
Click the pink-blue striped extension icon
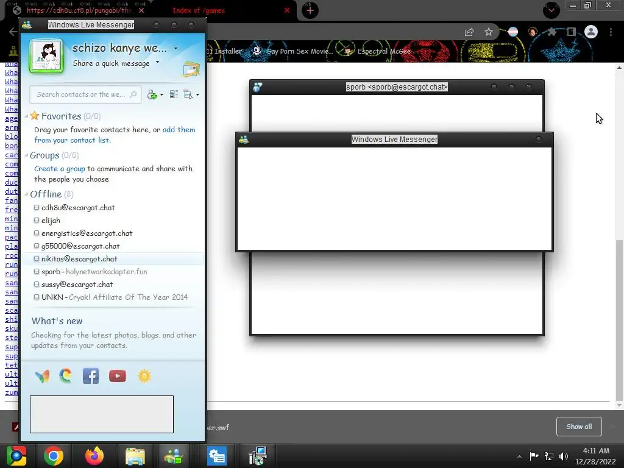tap(513, 32)
